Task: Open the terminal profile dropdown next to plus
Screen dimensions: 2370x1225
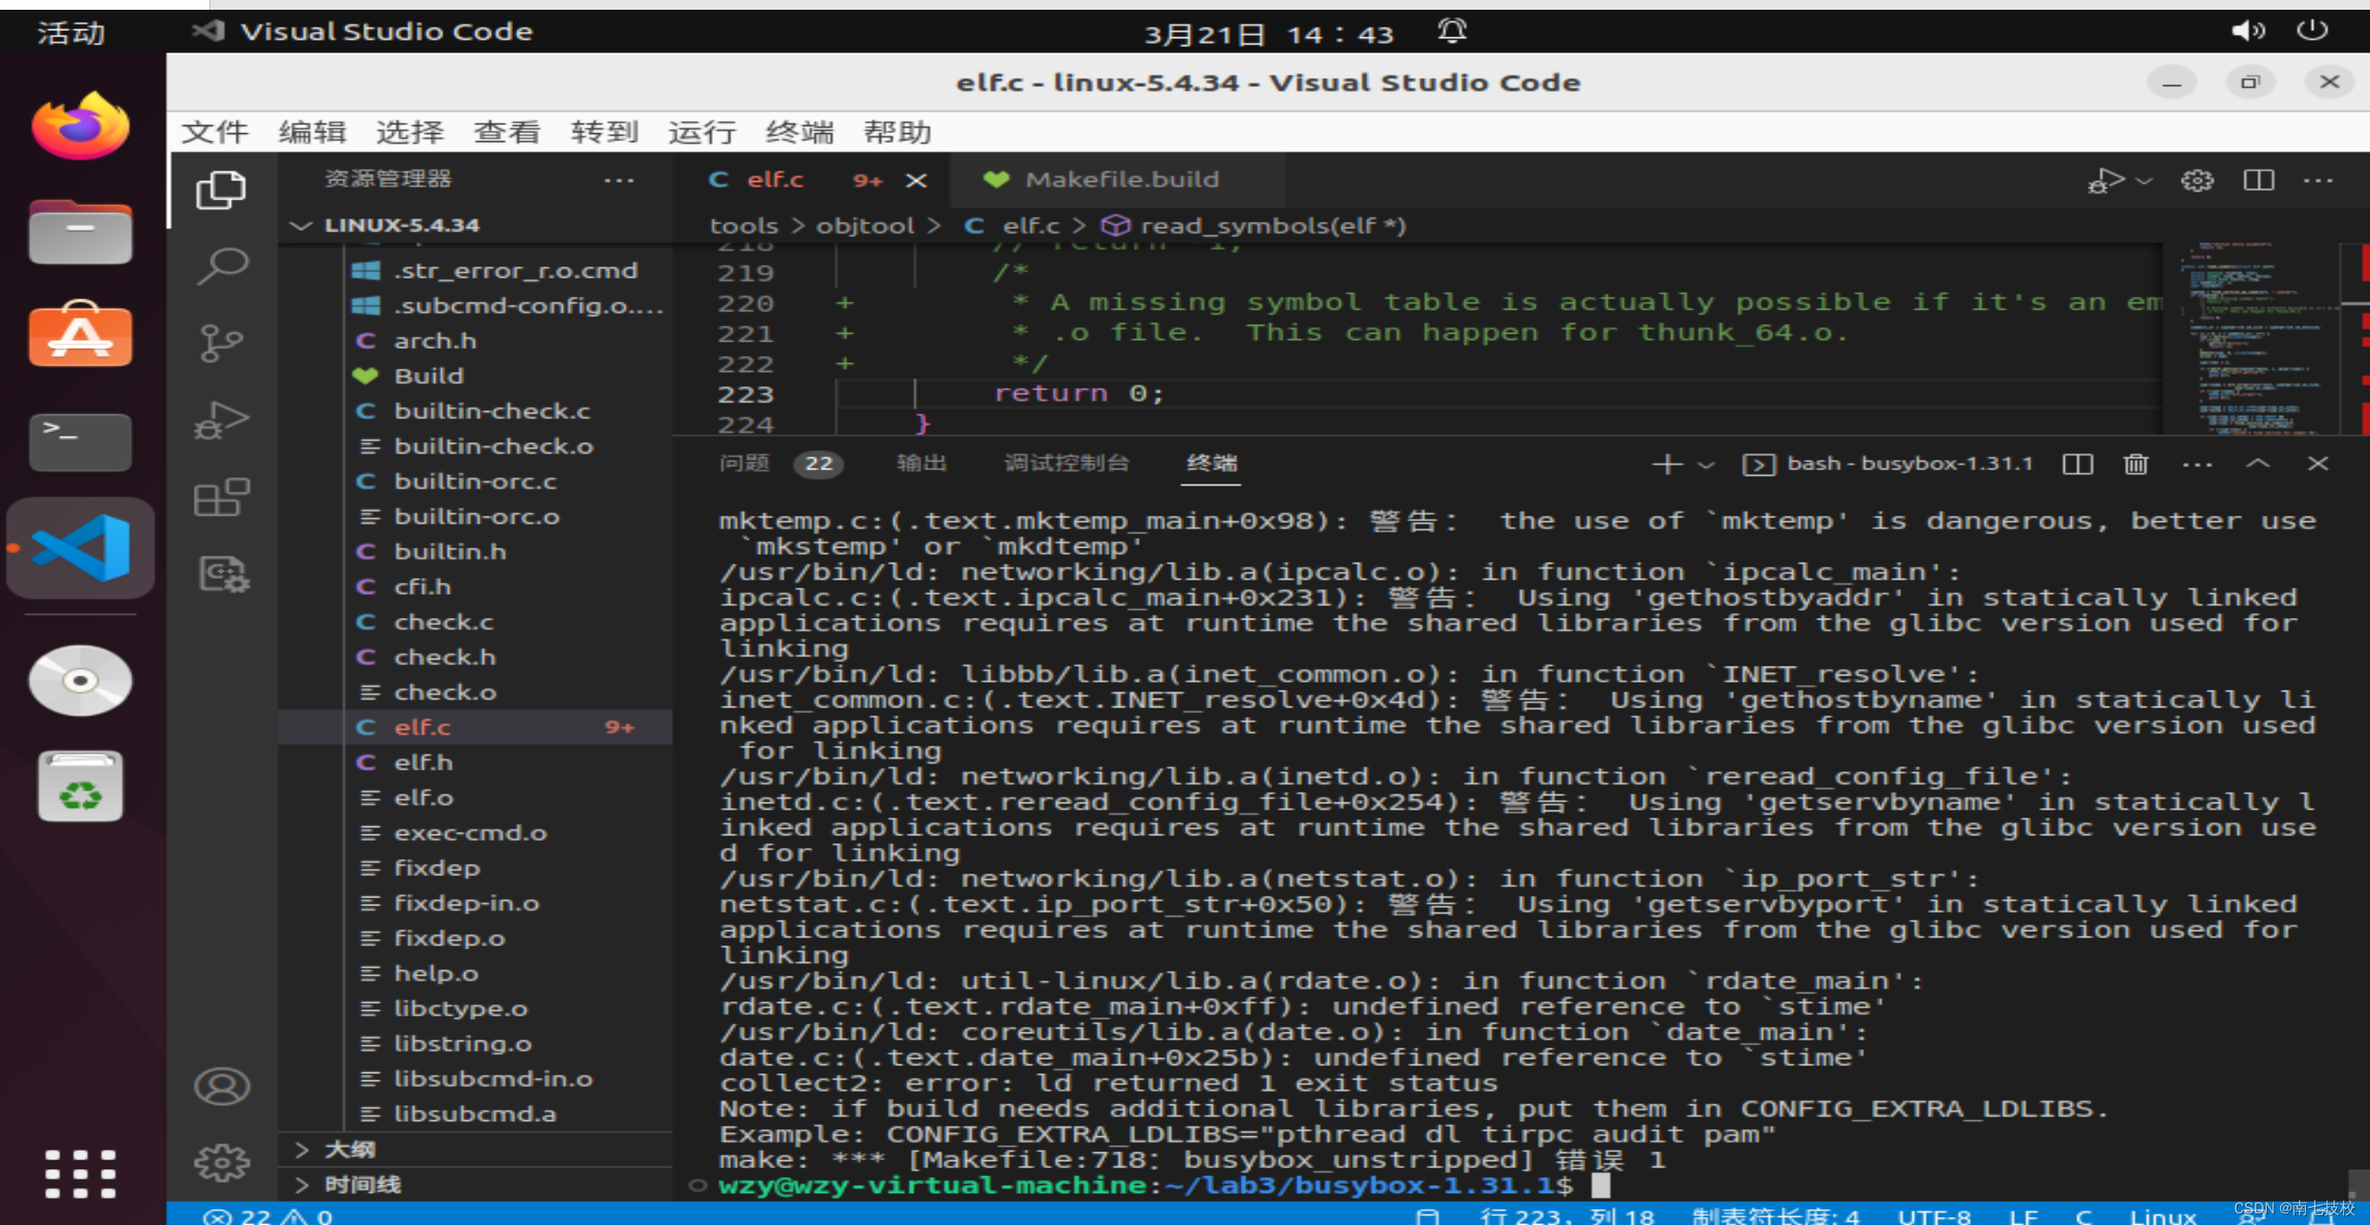Action: pos(1708,464)
